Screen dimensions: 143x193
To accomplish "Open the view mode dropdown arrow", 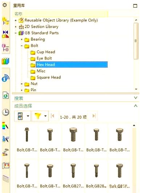I will [x=28, y=116].
